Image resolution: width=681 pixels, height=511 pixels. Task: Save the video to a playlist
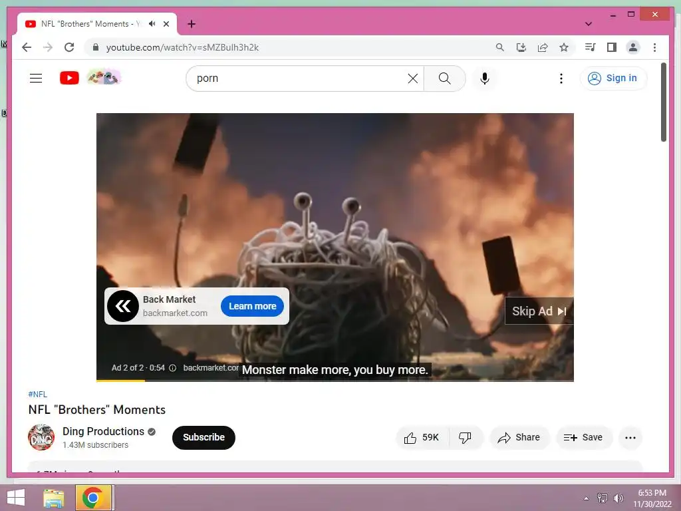tap(583, 438)
